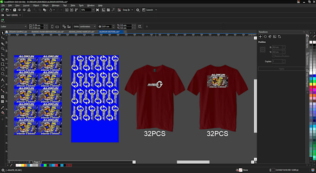Toggle the Relative Position checkbox
The height and width of the screenshot is (173, 316).
(273, 56)
